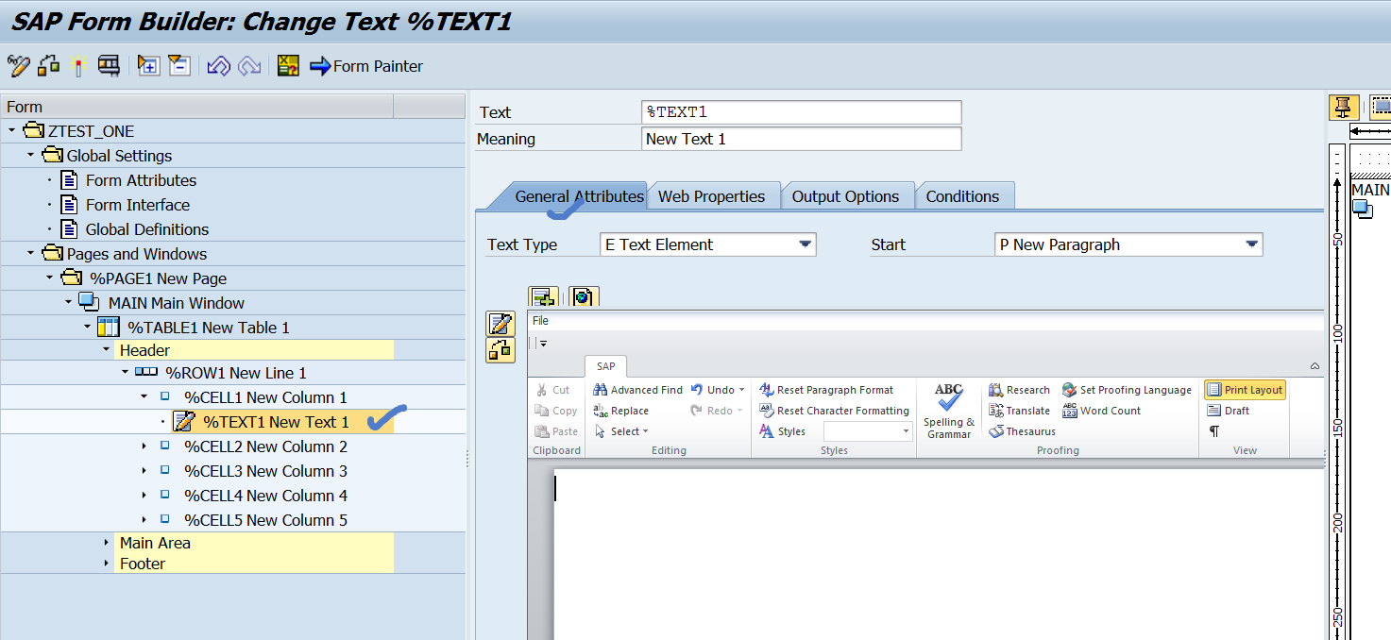Collapse the Global Settings folder

click(31, 156)
